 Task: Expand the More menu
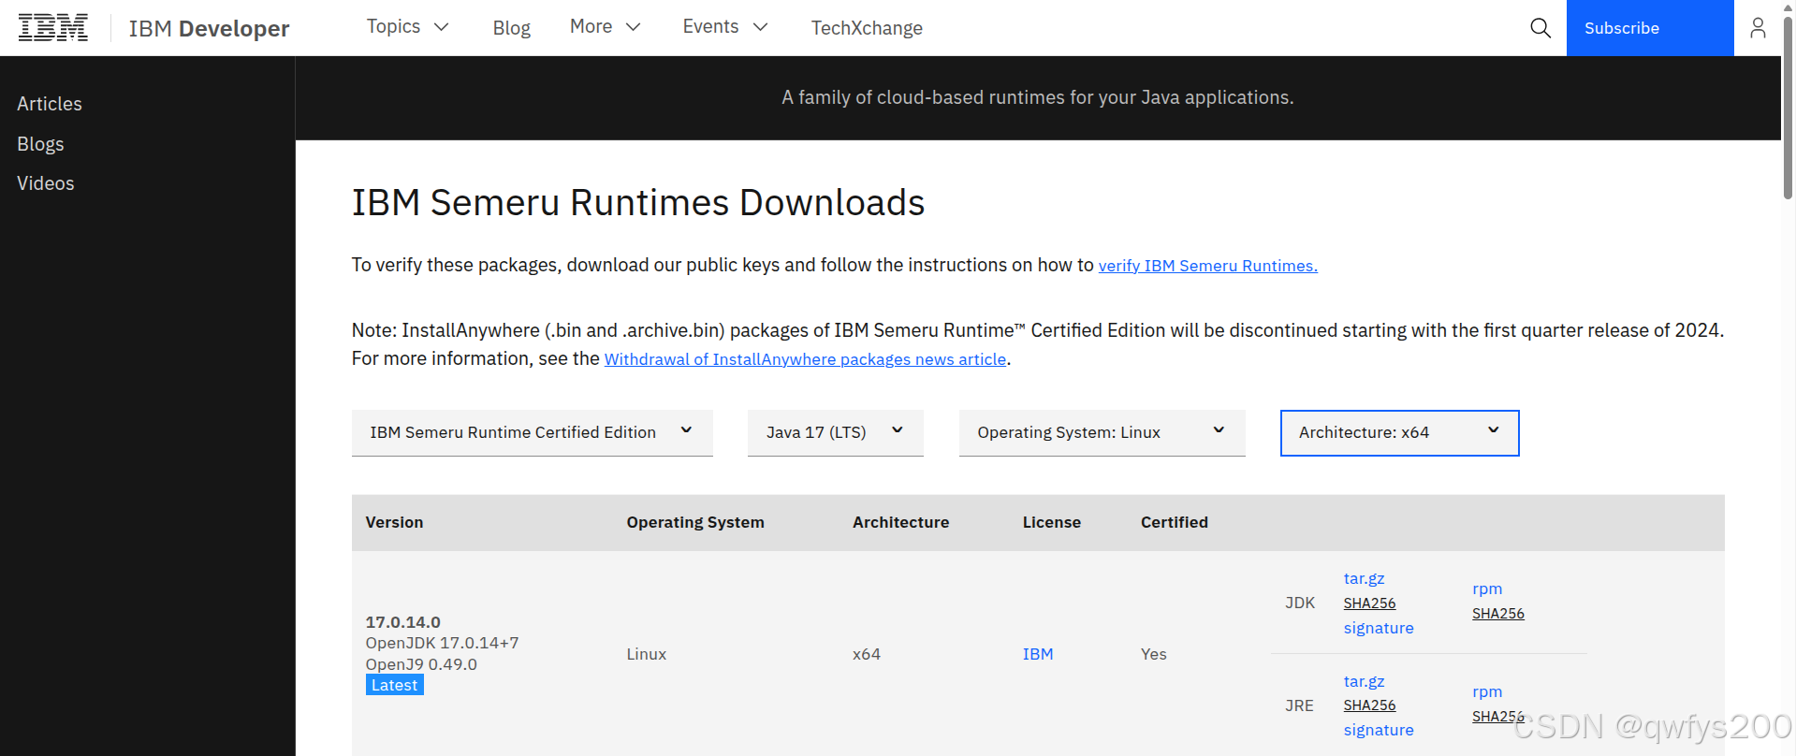pos(605,27)
